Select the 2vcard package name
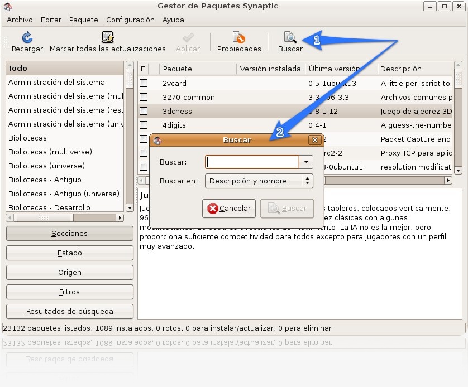This screenshot has height=387, width=468. coord(174,84)
